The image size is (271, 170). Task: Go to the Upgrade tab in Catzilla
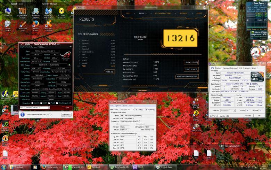[183, 13]
